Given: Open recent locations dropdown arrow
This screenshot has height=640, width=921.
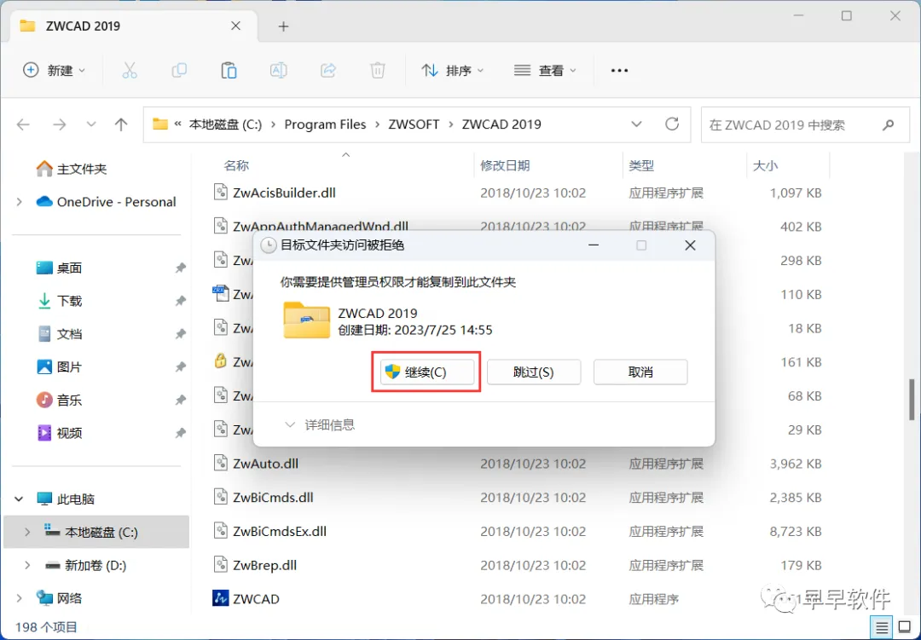Looking at the screenshot, I should point(91,124).
